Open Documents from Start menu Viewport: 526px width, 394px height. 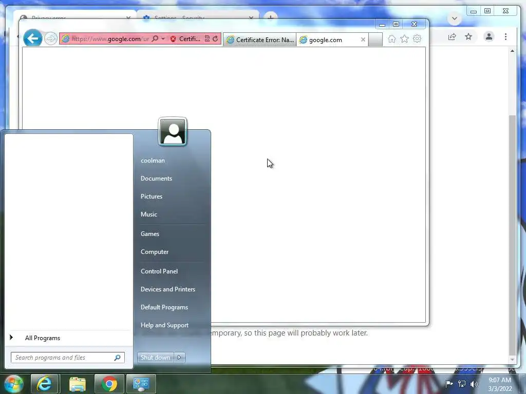coord(156,178)
